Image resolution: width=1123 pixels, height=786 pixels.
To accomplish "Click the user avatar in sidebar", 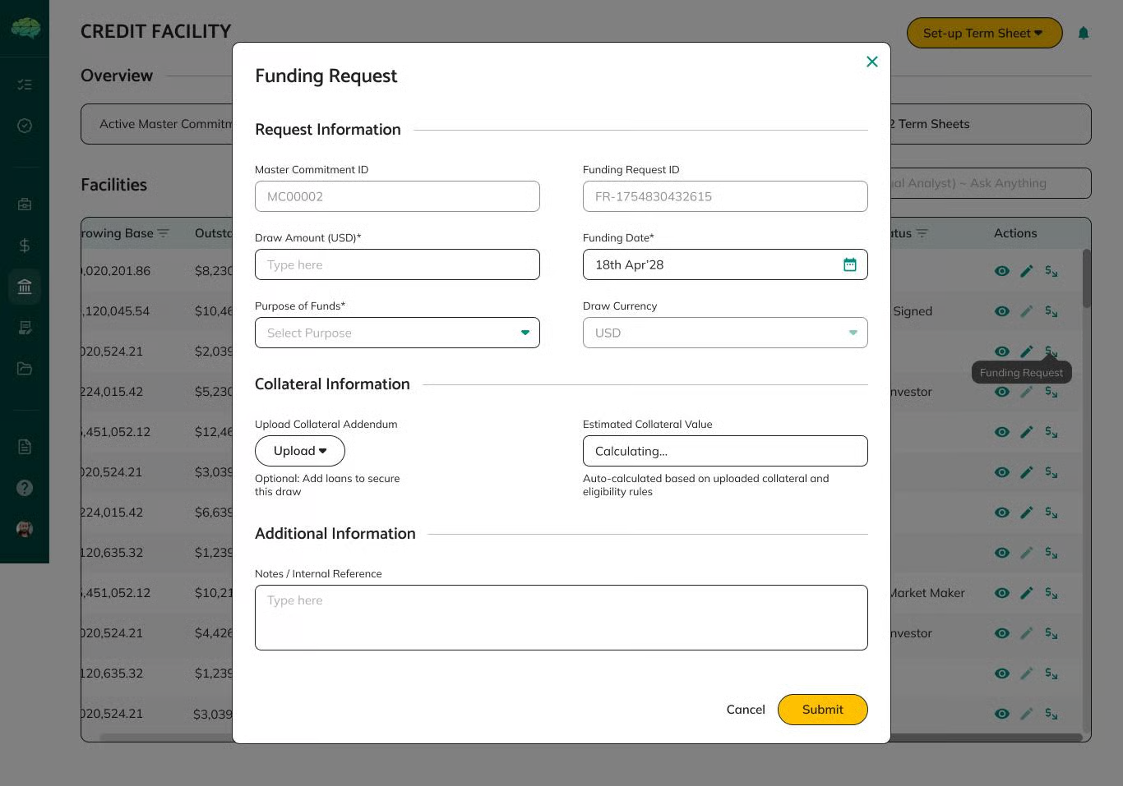I will pyautogui.click(x=25, y=529).
